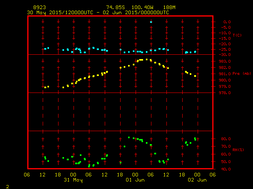Click the '02 Jun' date label

(x=197, y=180)
